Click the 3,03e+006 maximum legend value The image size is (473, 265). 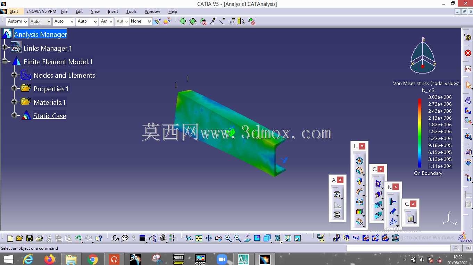(440, 97)
